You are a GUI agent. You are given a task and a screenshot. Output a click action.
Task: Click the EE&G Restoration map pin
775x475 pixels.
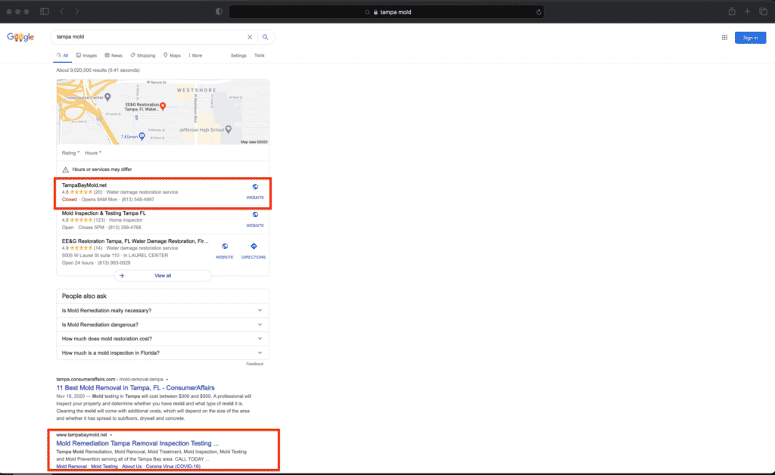[x=163, y=106]
